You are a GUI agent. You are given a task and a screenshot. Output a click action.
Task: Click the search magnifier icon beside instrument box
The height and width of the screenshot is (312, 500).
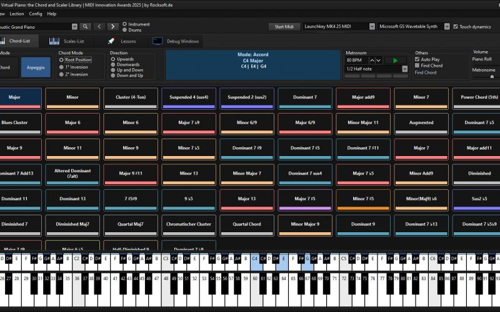[x=85, y=27]
